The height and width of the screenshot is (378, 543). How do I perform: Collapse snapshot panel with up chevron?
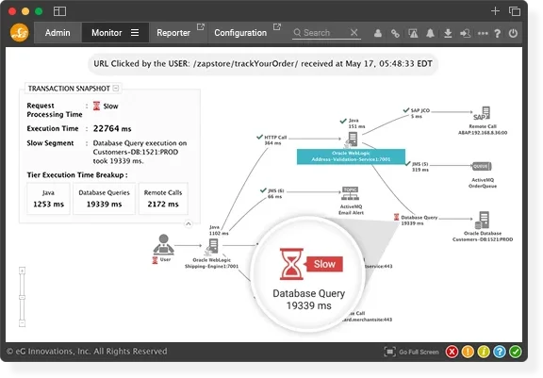point(188,224)
